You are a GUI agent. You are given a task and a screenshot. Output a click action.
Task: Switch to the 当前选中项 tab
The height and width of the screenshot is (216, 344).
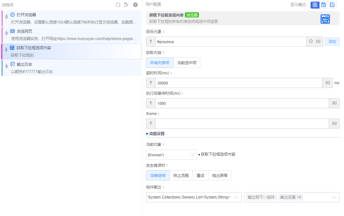(187, 63)
